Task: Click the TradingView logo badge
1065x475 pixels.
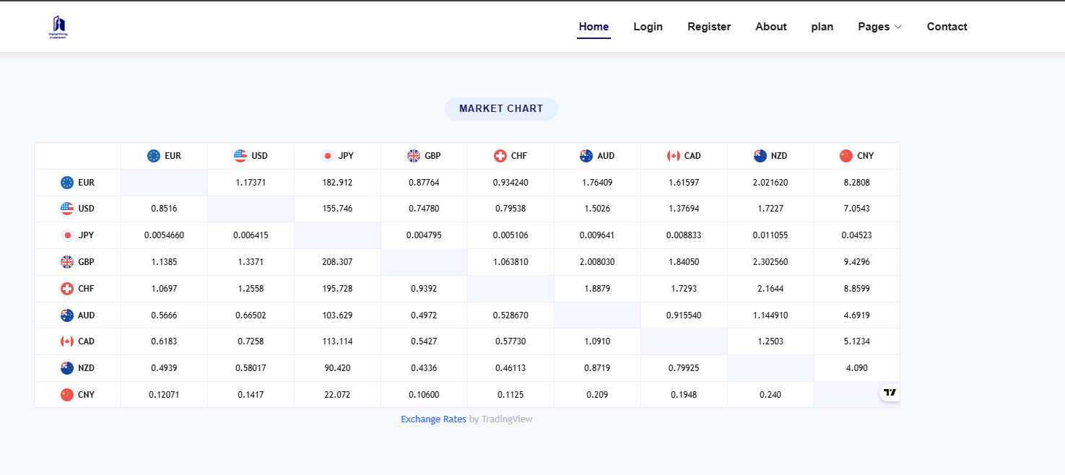Action: point(890,393)
